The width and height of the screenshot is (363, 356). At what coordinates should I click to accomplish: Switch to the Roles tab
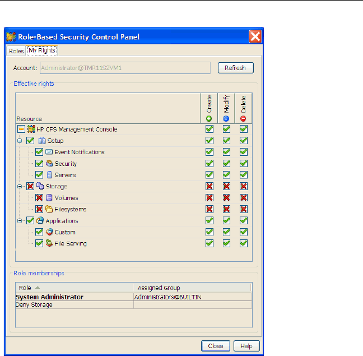pyautogui.click(x=16, y=51)
